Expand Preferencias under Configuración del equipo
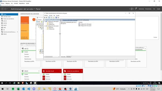The width and height of the screenshot is (162, 91). [x=46, y=25]
